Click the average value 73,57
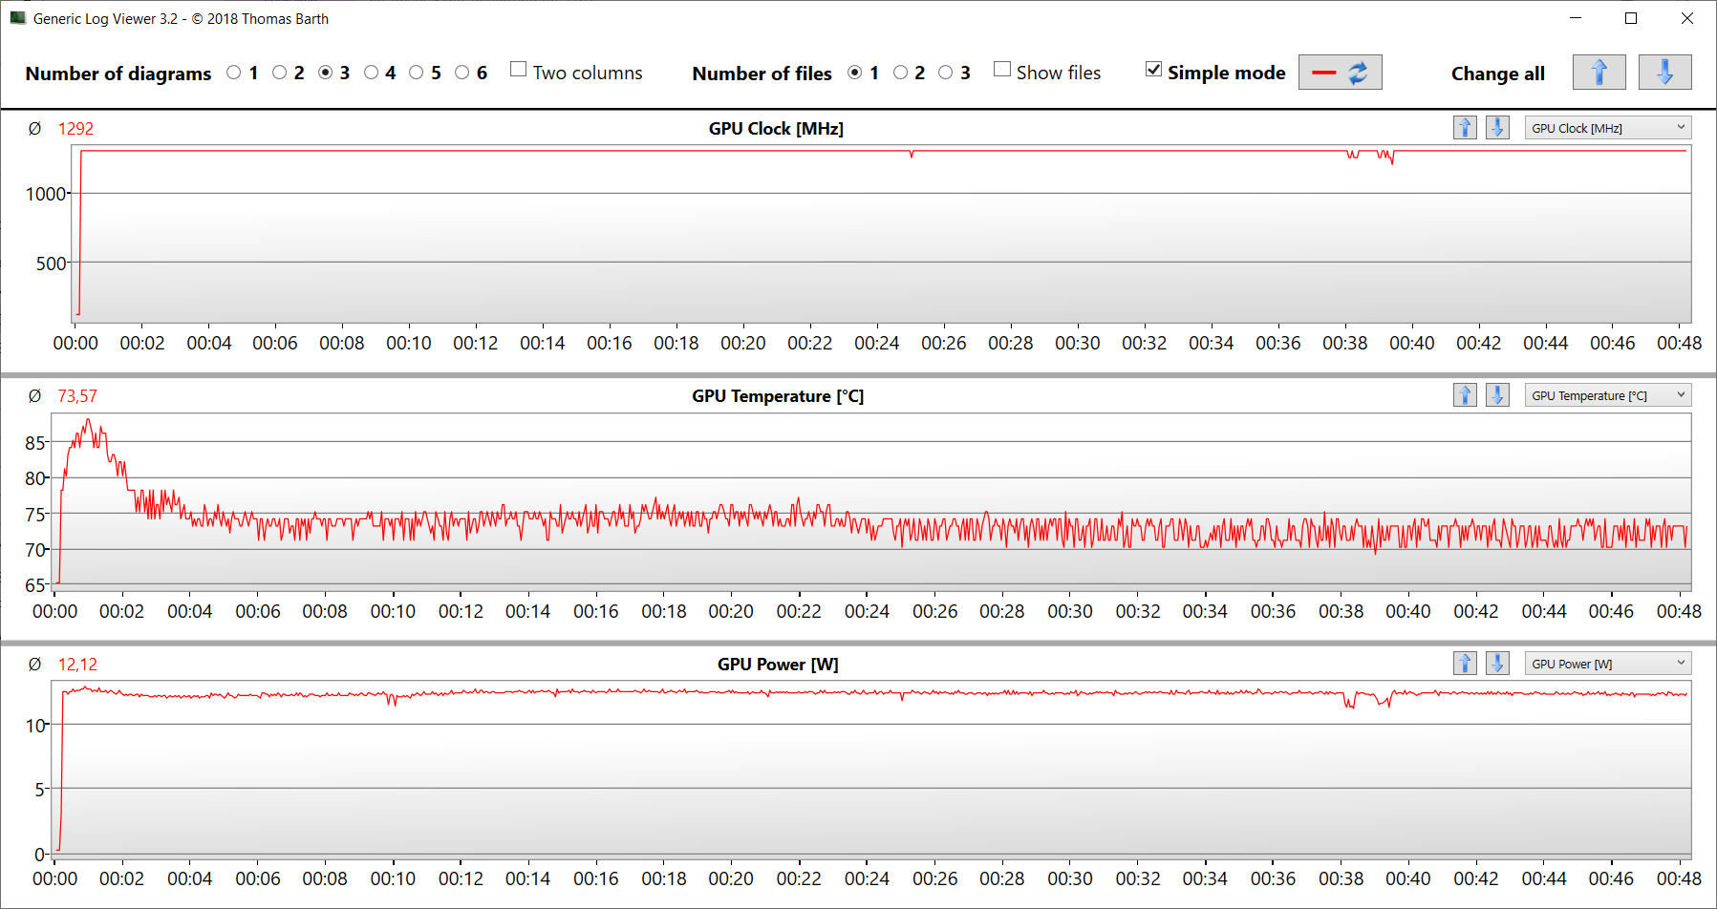 pos(77,396)
